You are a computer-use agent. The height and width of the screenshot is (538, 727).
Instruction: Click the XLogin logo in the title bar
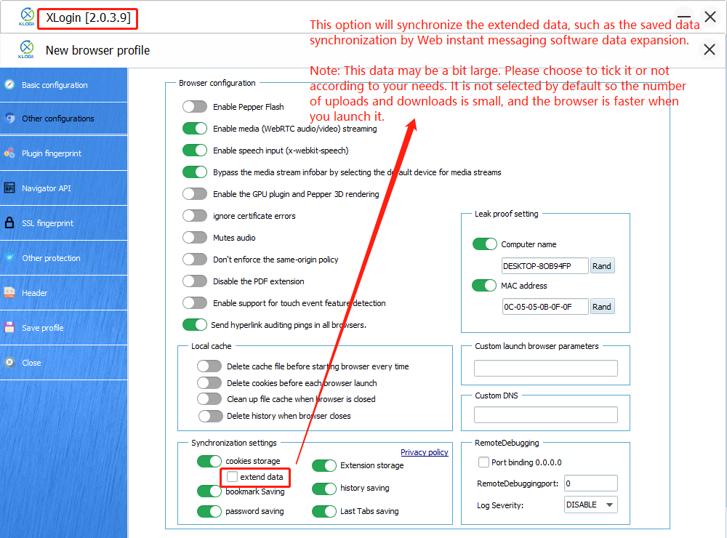(27, 17)
